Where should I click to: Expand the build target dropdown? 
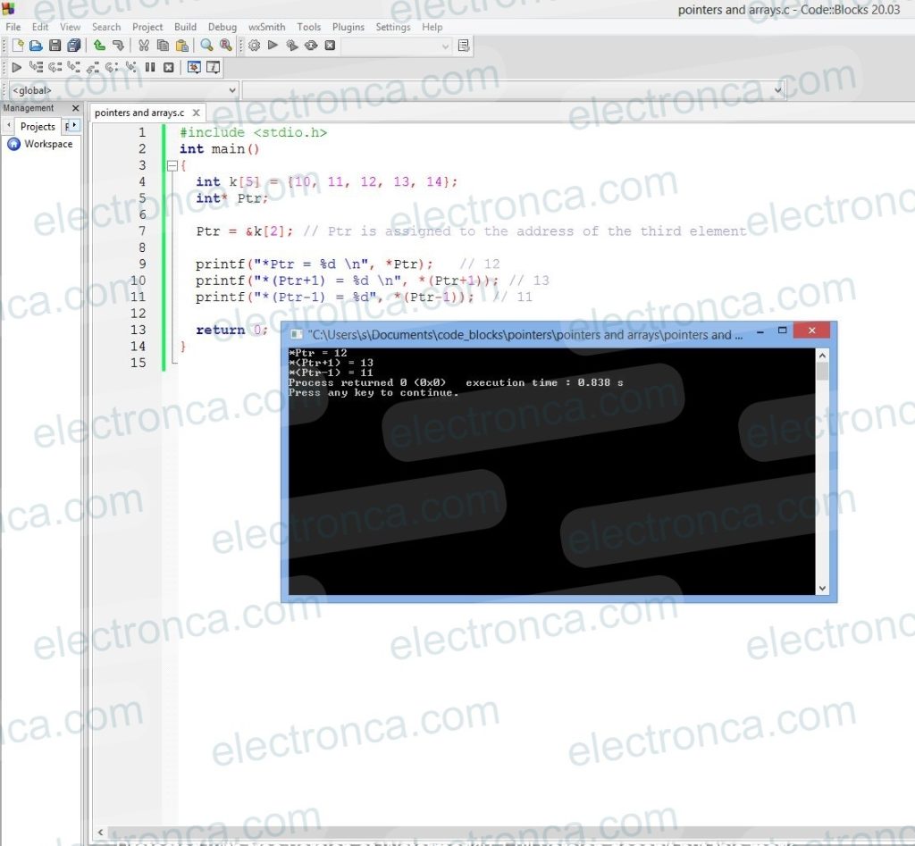(446, 46)
